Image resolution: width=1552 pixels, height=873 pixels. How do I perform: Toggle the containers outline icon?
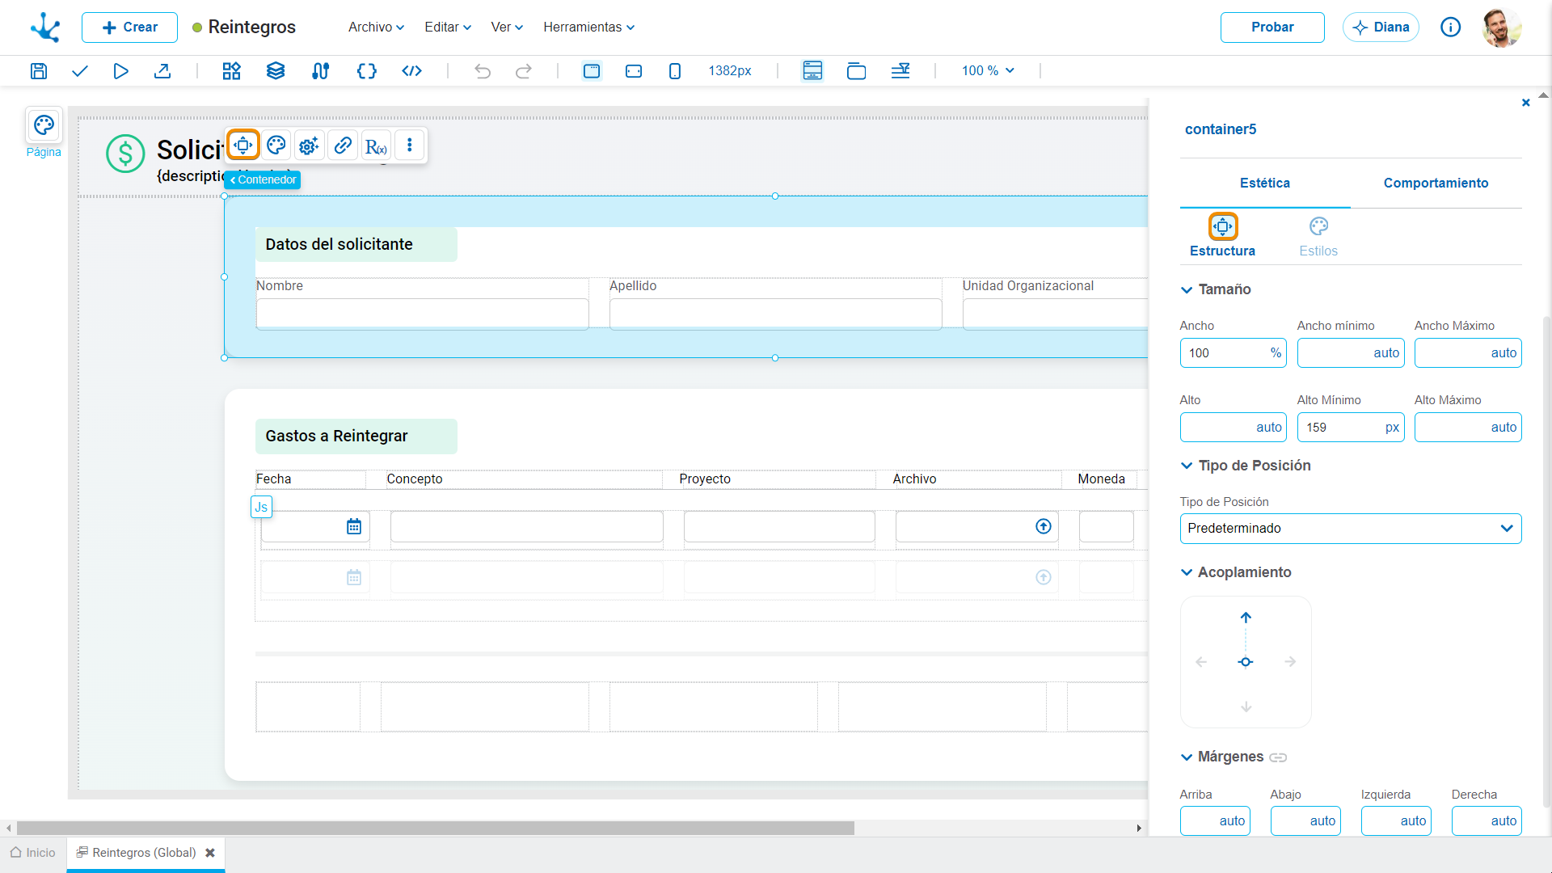pos(856,71)
